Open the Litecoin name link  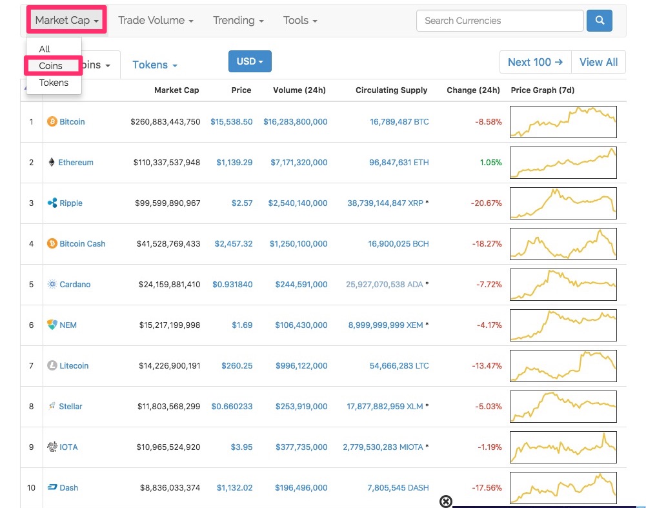(x=74, y=365)
